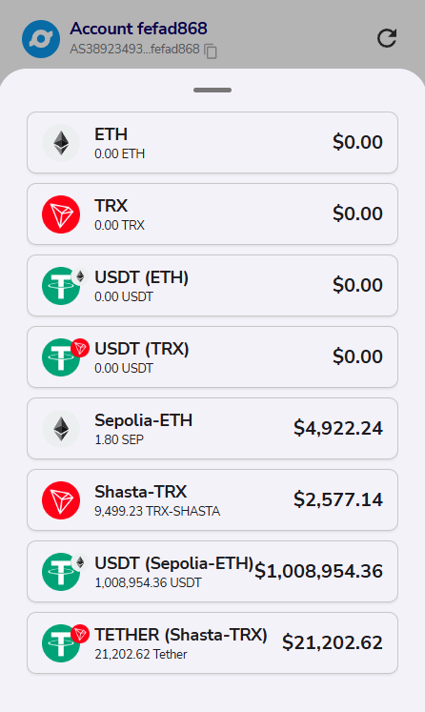The image size is (425, 712).
Task: Click the drag handle bar above the token list
Action: [x=212, y=90]
